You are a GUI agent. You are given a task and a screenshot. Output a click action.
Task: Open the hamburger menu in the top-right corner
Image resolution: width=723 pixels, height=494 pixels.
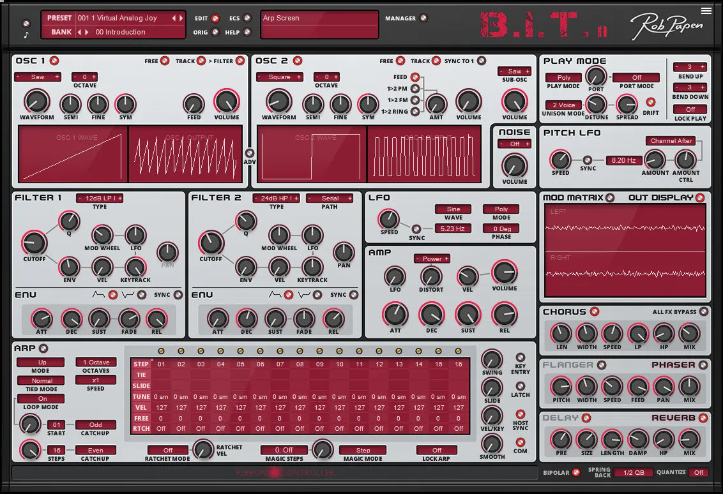pos(706,10)
